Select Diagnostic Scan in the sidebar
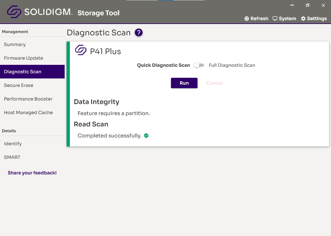 [x=32, y=72]
